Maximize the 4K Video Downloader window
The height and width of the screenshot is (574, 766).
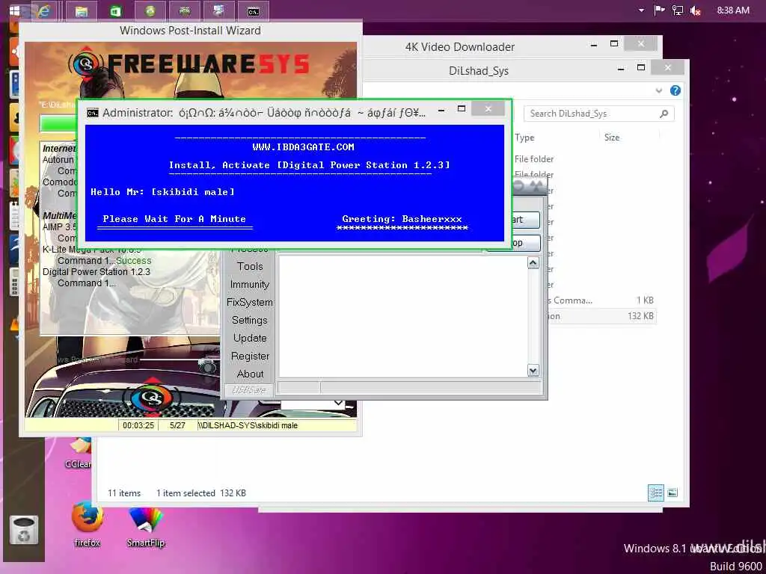(614, 43)
